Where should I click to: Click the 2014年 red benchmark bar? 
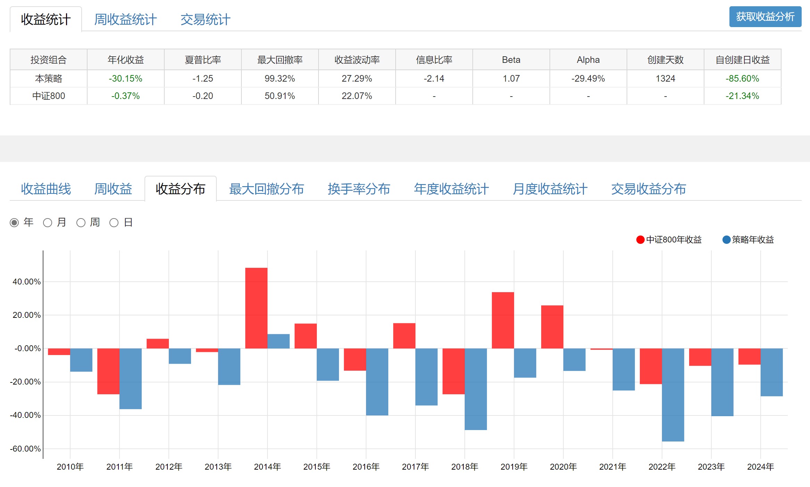[256, 308]
